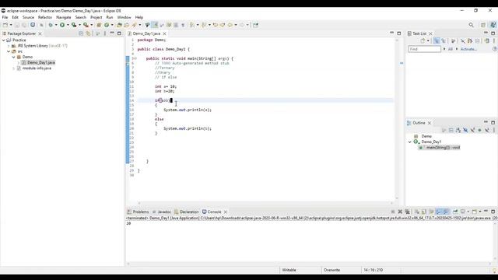The height and width of the screenshot is (280, 498).
Task: Switch to the Javadoc tab
Action: coord(162,212)
